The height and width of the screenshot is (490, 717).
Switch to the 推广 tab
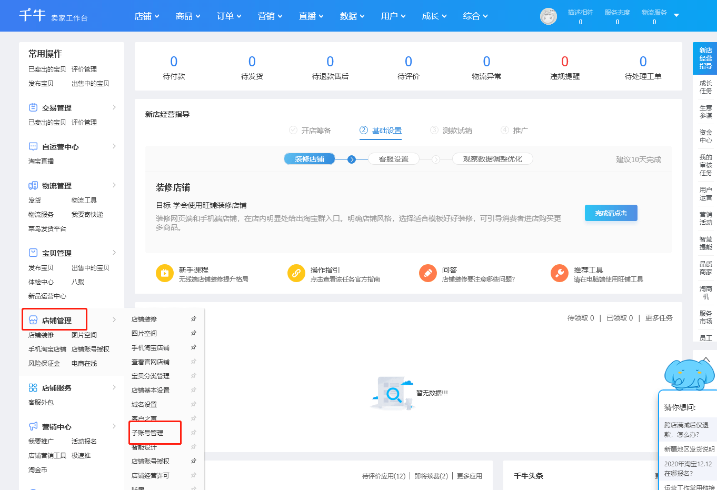[514, 131]
